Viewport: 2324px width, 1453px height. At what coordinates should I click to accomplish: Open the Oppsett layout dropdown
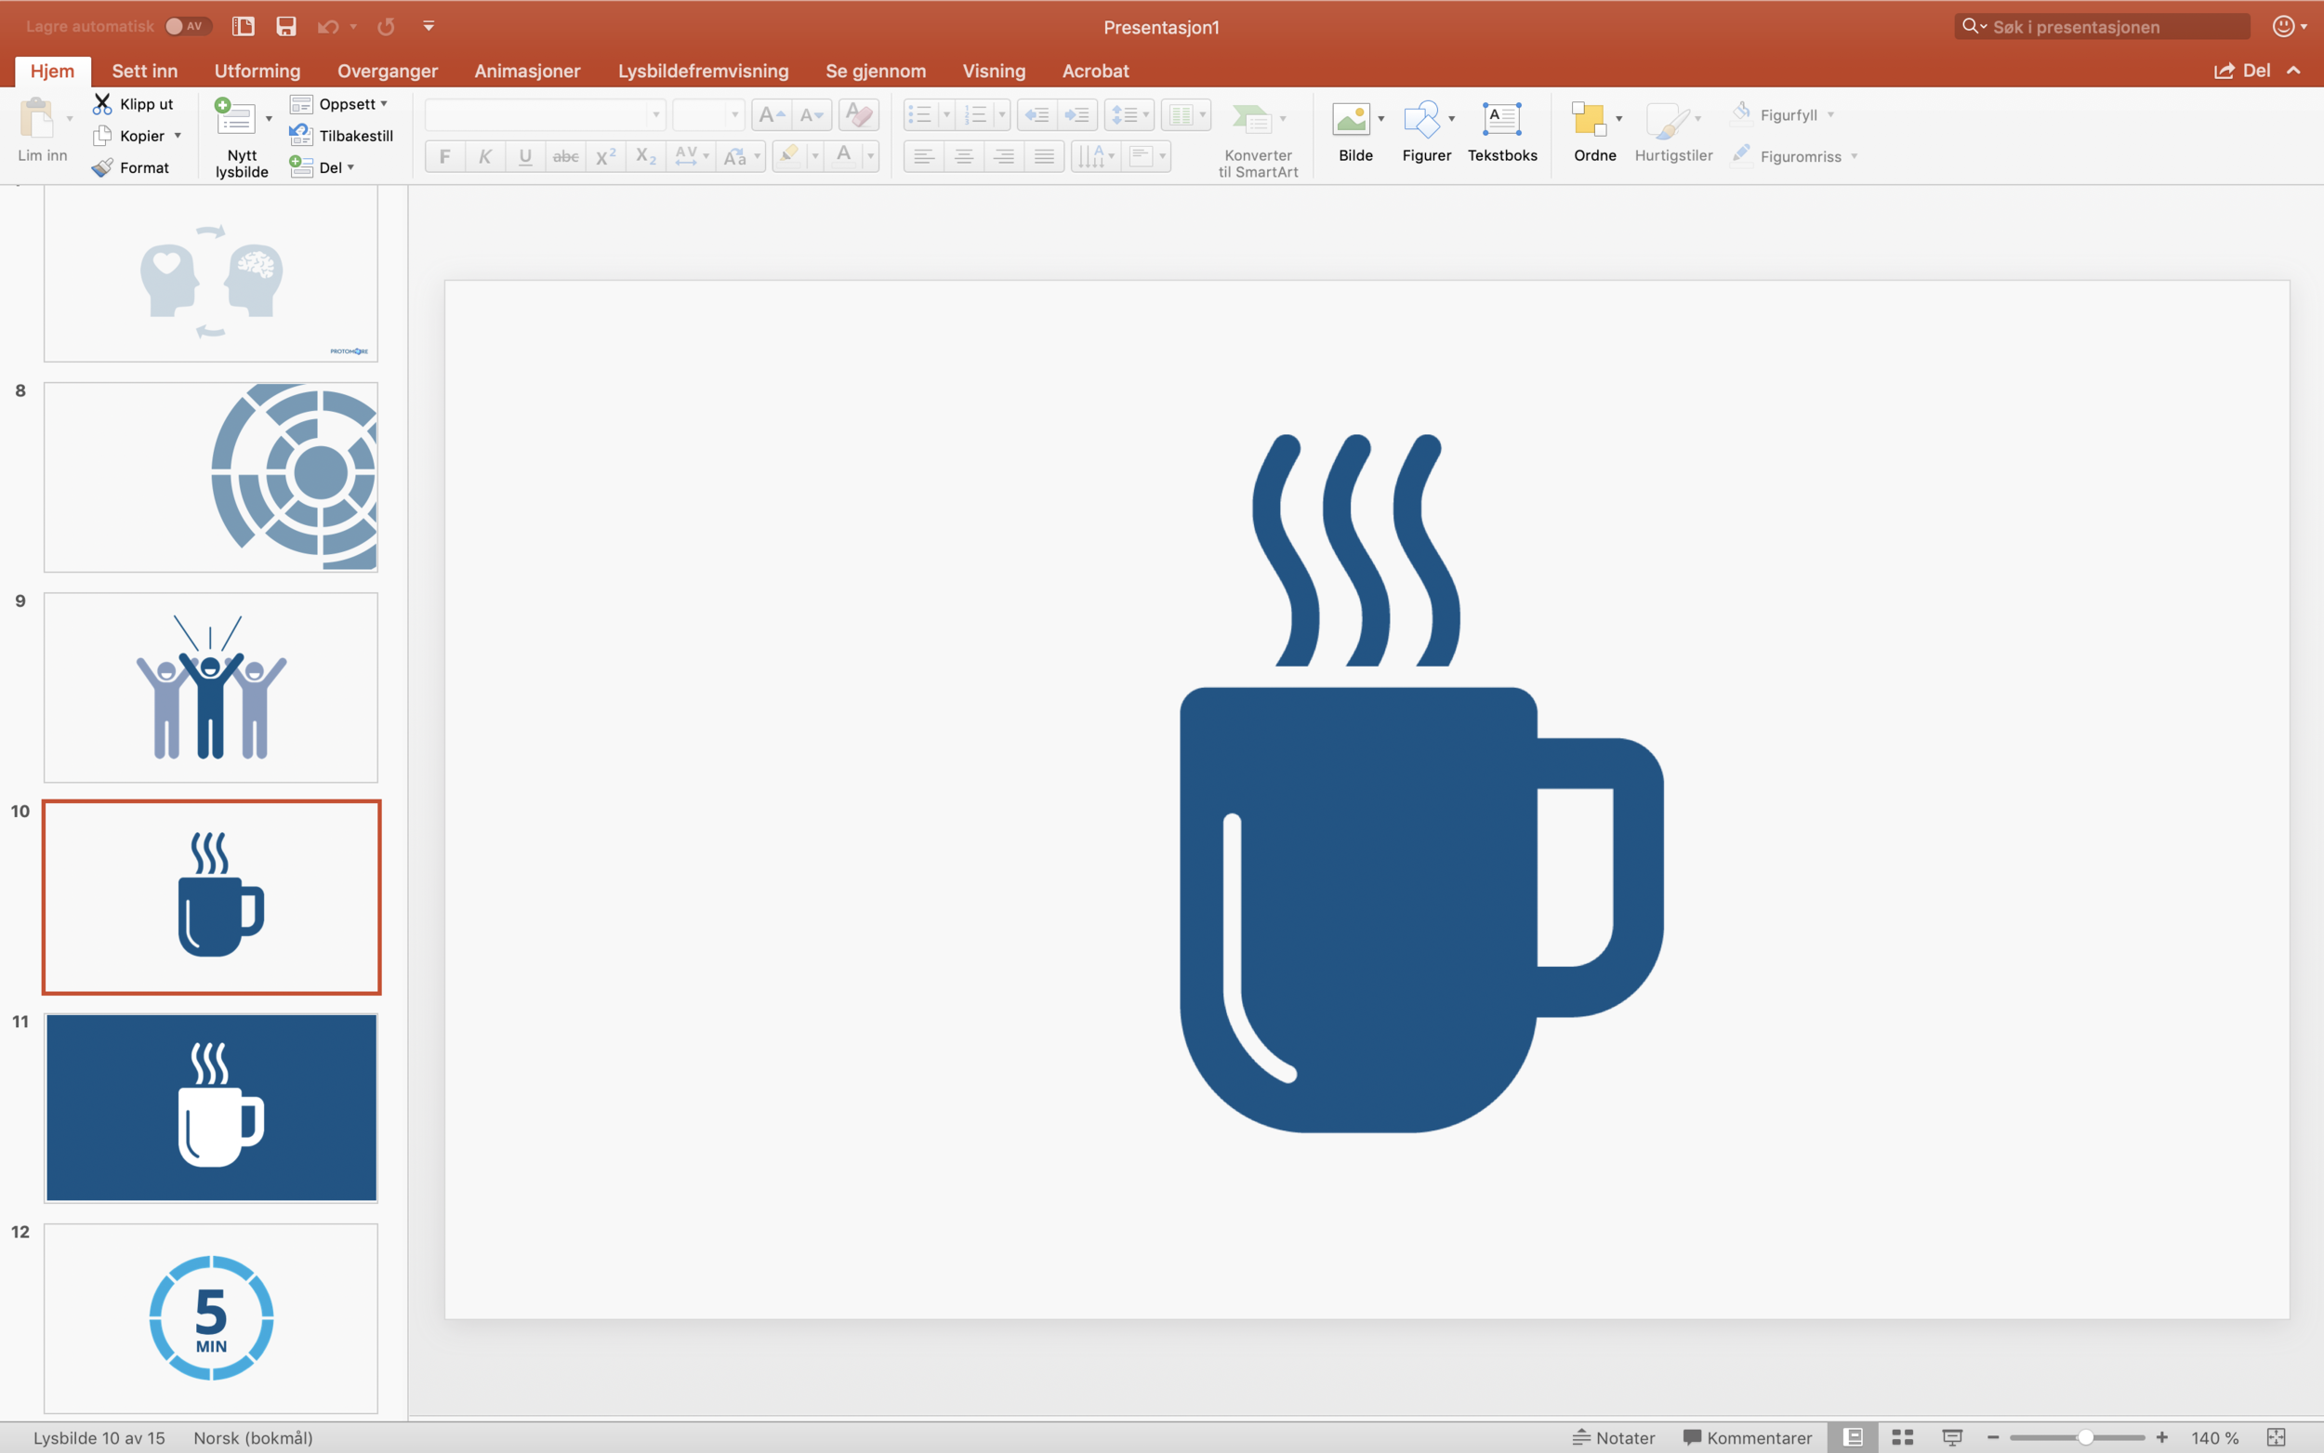(338, 104)
